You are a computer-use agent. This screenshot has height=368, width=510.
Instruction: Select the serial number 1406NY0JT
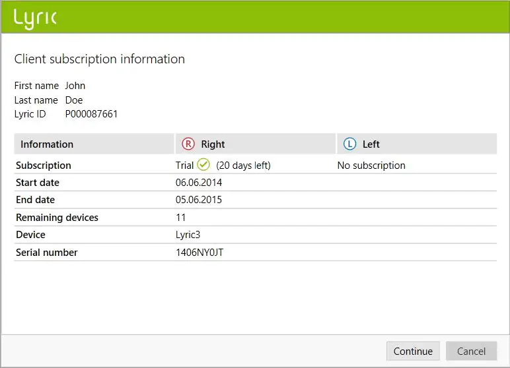tap(200, 253)
